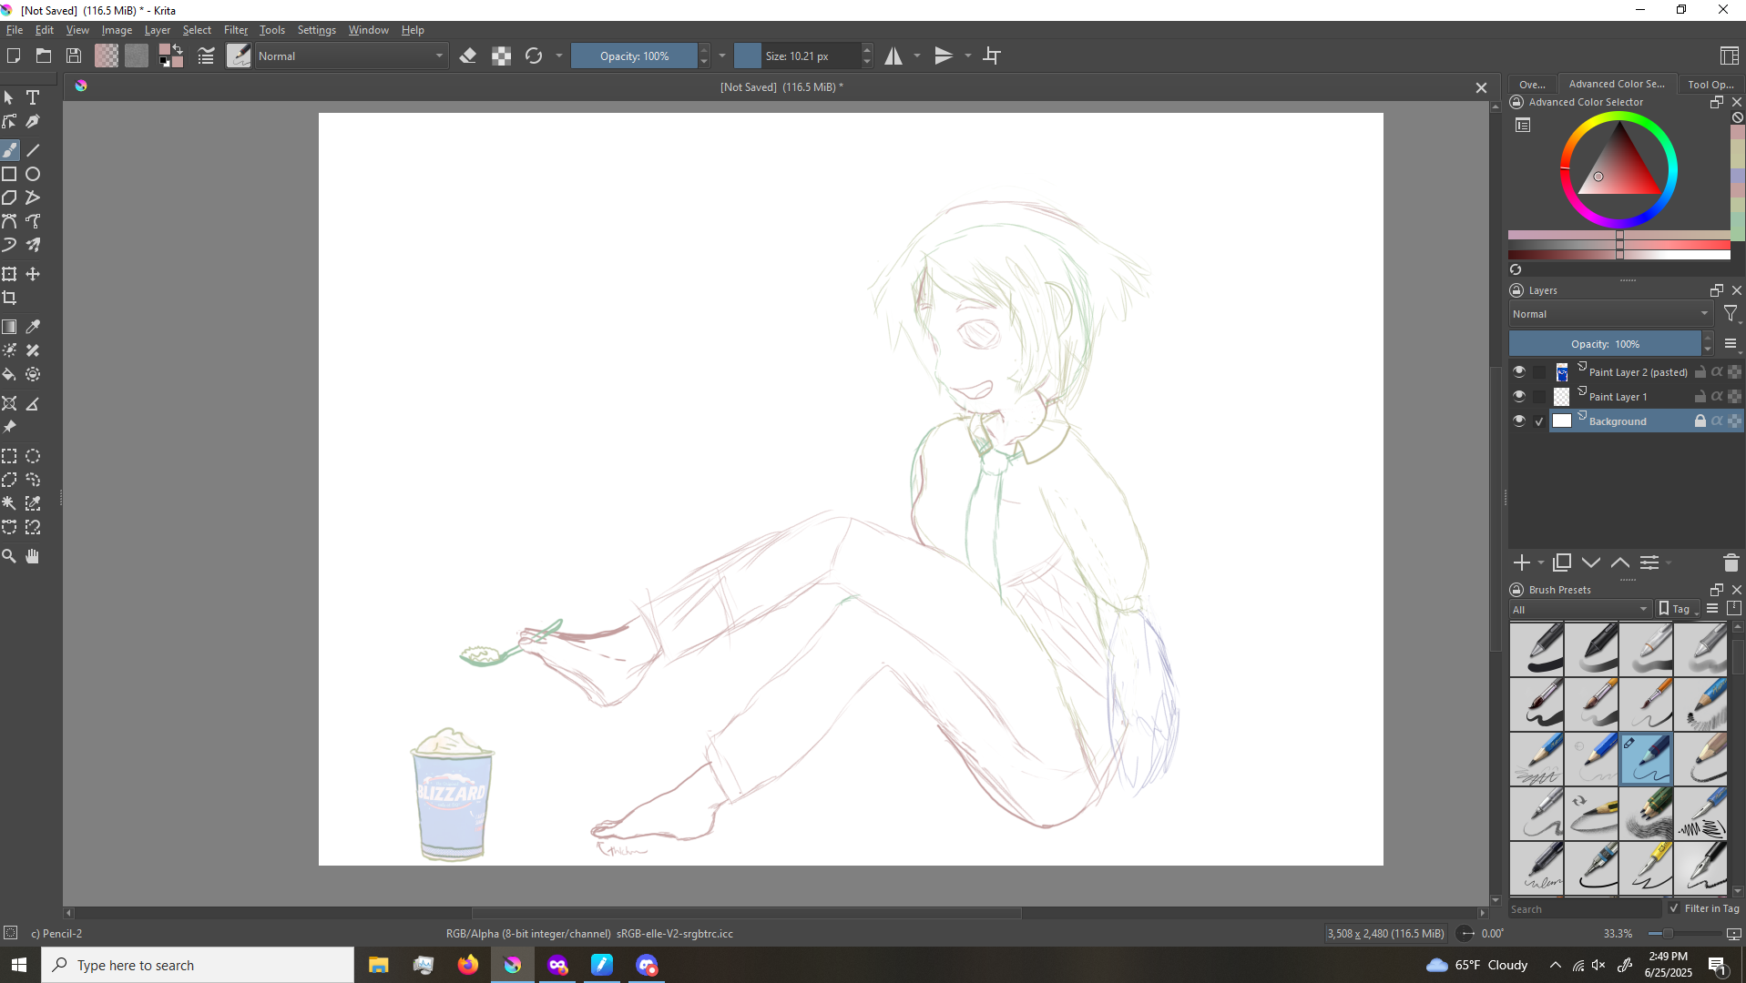Uncheck Filter in Tag checkbox

pos(1674,907)
